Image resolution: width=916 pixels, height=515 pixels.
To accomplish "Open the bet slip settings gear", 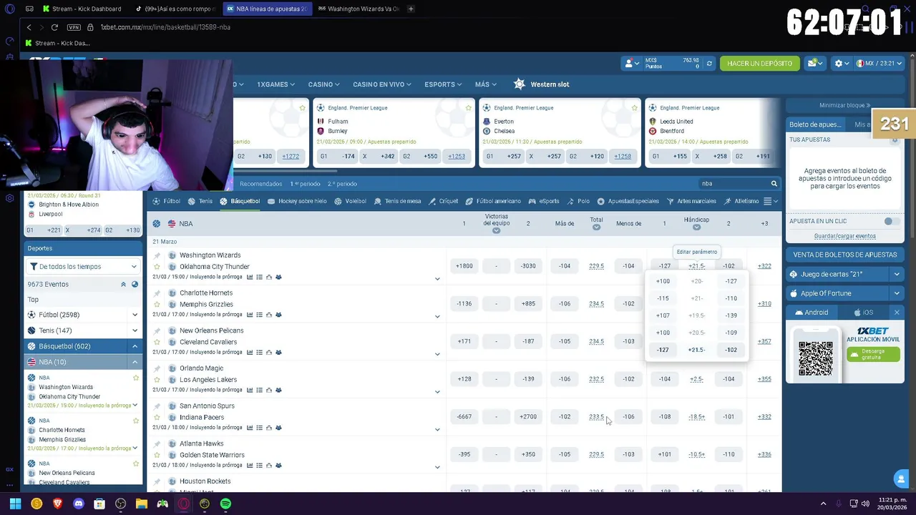I will point(895,139).
